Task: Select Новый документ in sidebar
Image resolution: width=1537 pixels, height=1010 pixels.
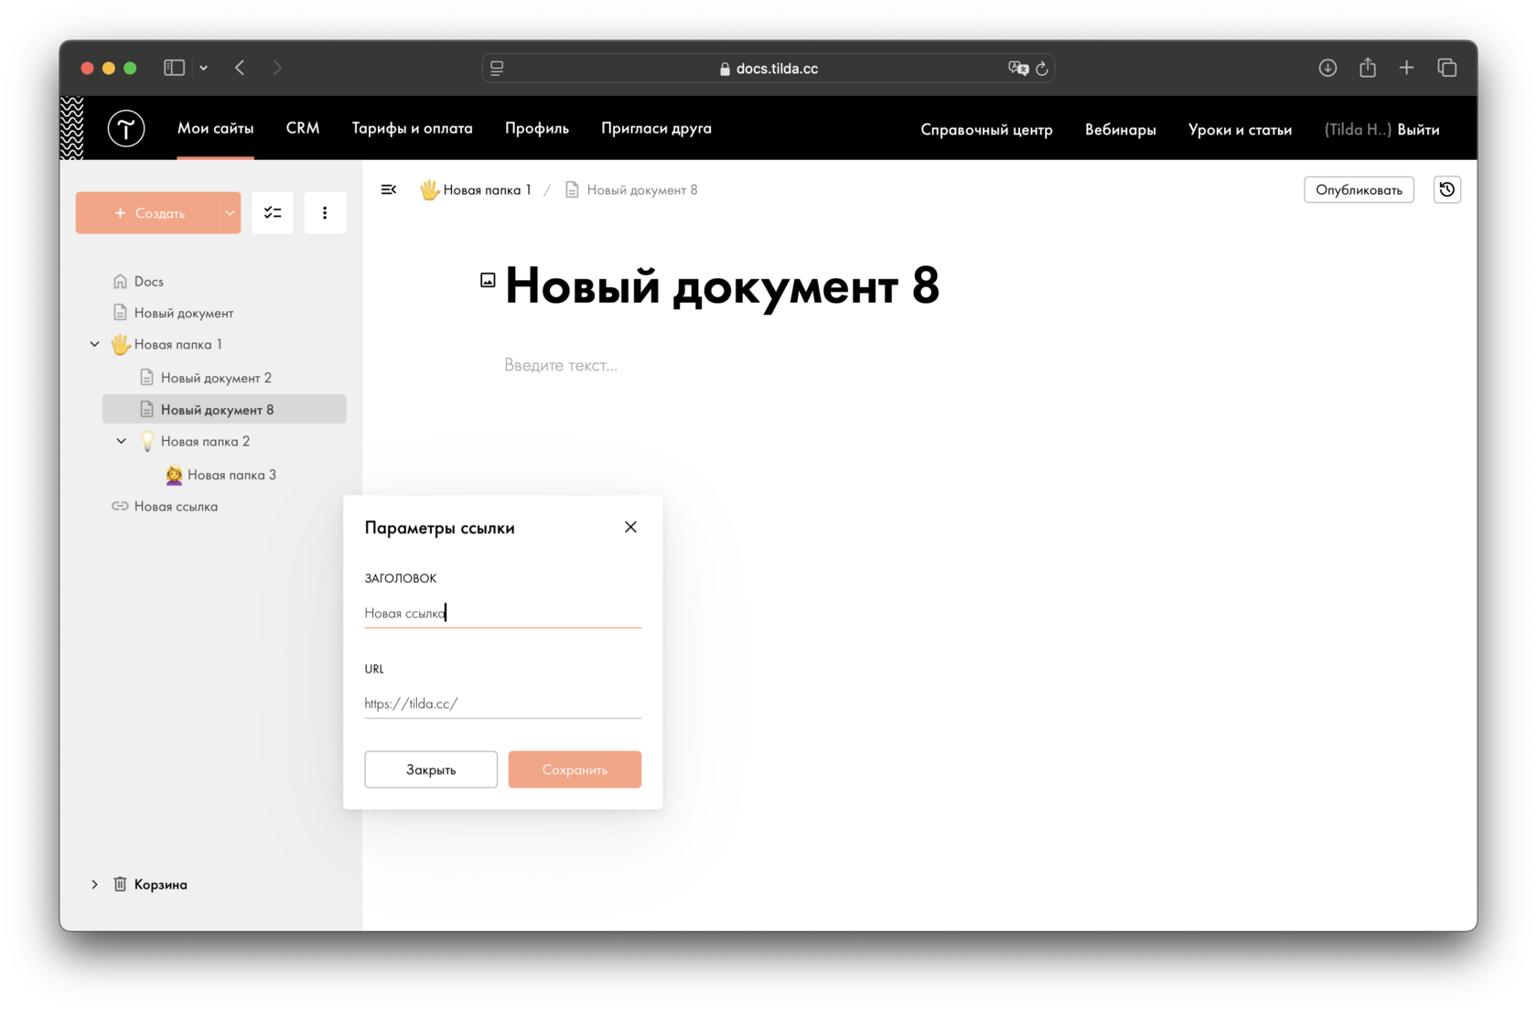Action: [x=184, y=313]
